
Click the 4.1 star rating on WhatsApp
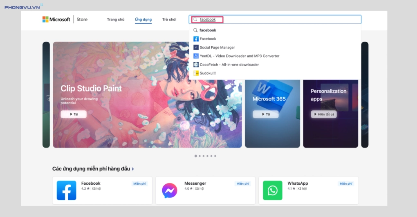pyautogui.click(x=291, y=188)
